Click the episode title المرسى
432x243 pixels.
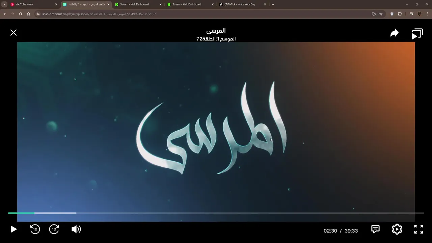(216, 31)
